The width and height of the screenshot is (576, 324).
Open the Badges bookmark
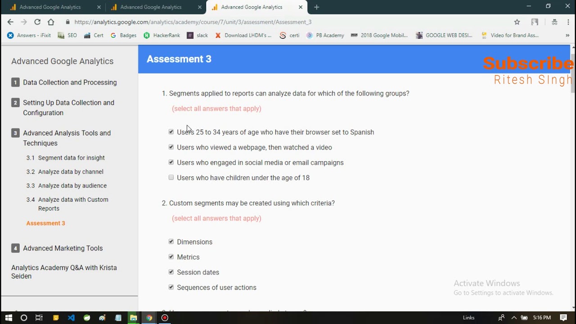click(x=123, y=35)
